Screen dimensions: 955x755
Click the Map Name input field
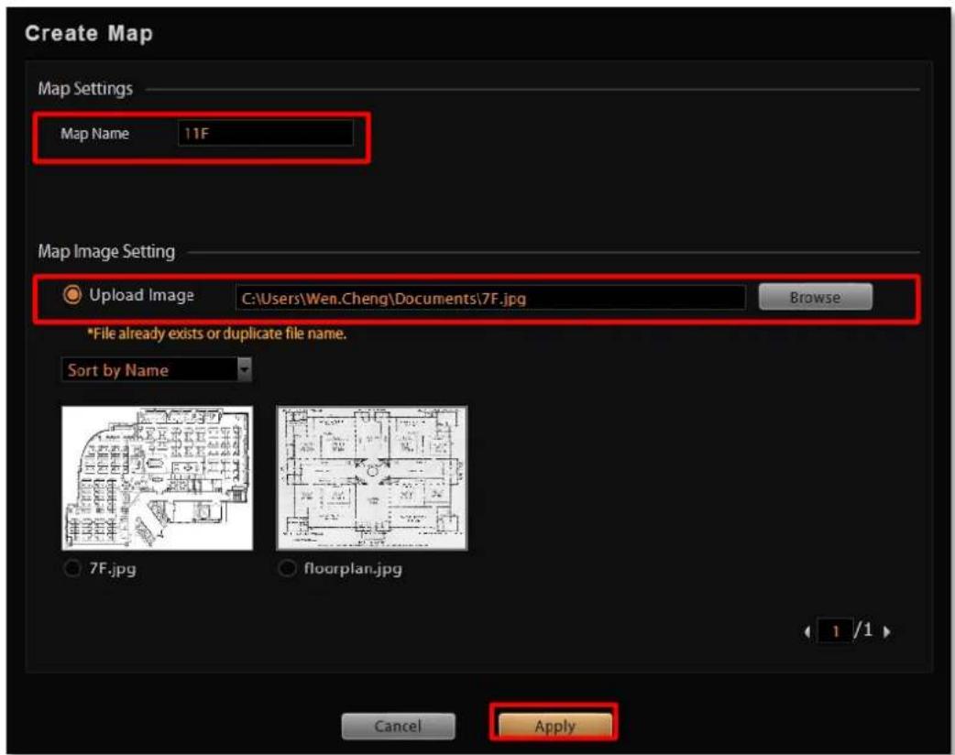[x=265, y=133]
